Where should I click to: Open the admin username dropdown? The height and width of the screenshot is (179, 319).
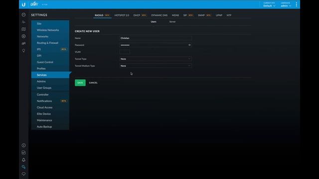click(286, 4)
